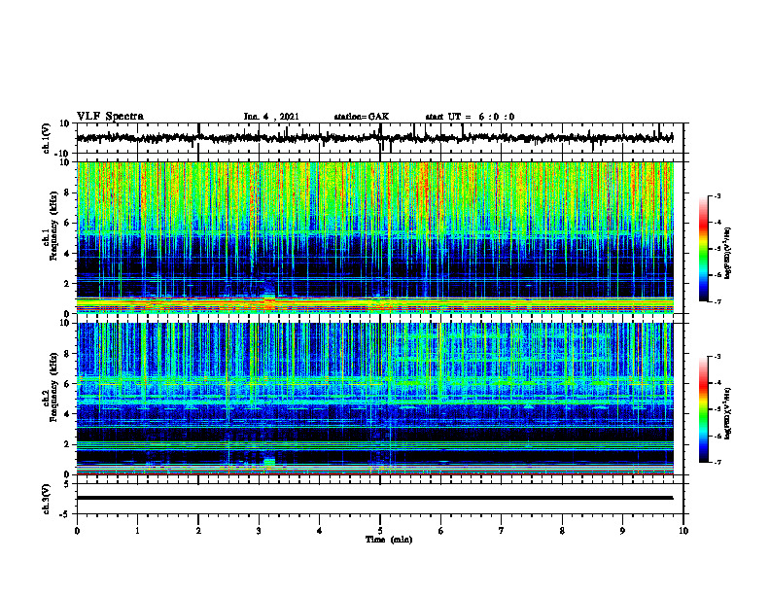Viewport: 770px width, 595px height.
Task: Click the time axis tick label "8"
Action: click(x=562, y=531)
